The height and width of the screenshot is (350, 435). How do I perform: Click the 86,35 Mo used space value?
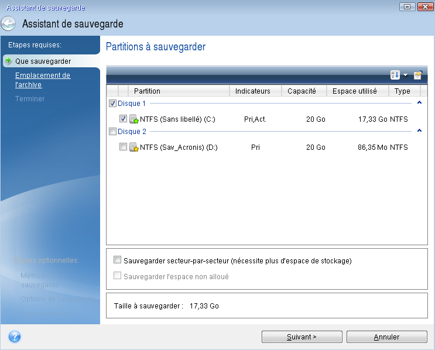pyautogui.click(x=372, y=147)
